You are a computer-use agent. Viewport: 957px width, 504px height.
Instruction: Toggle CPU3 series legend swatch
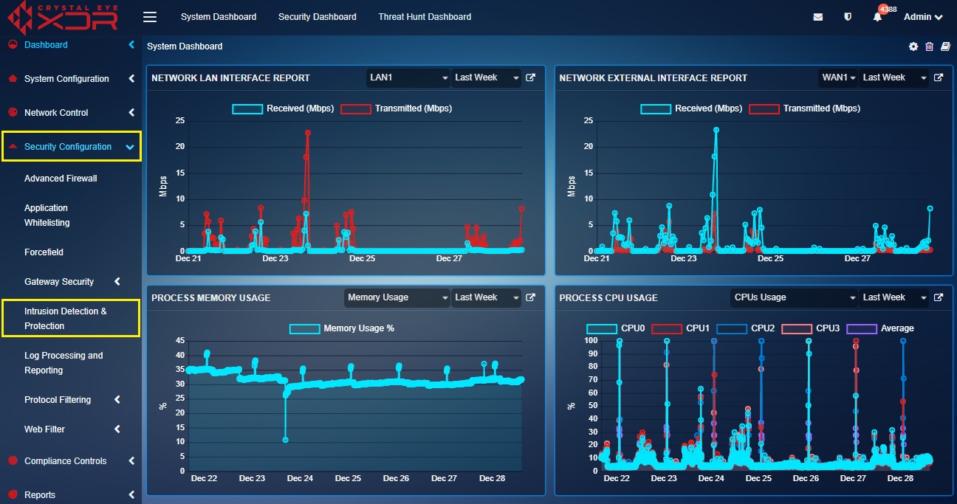(797, 328)
